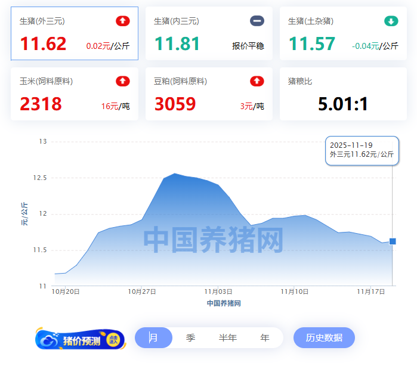Click the 猪粮比 ratio card
The width and height of the screenshot is (417, 366).
pyautogui.click(x=343, y=94)
